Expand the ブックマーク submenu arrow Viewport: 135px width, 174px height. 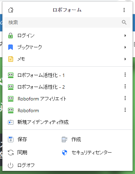click(x=125, y=47)
